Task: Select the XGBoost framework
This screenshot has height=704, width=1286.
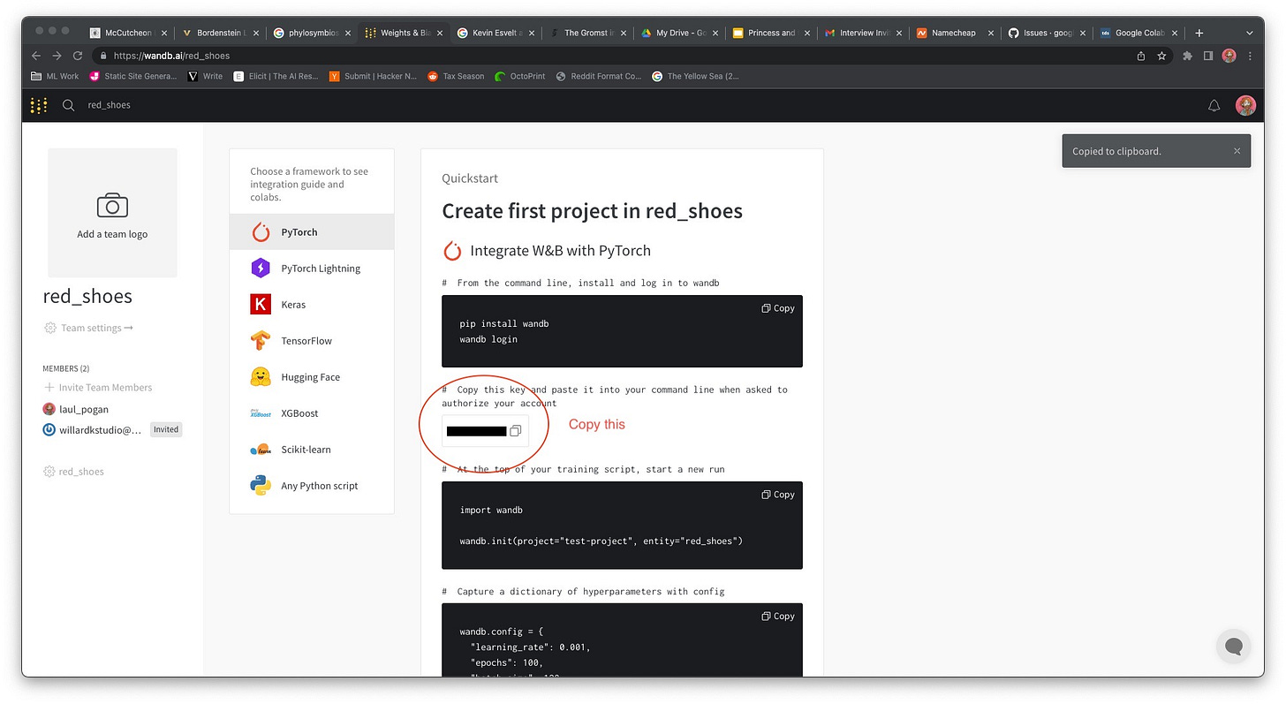Action: pos(312,413)
